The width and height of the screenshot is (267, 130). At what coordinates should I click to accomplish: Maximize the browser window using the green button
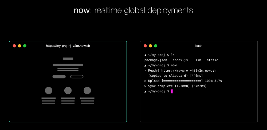click(25, 46)
